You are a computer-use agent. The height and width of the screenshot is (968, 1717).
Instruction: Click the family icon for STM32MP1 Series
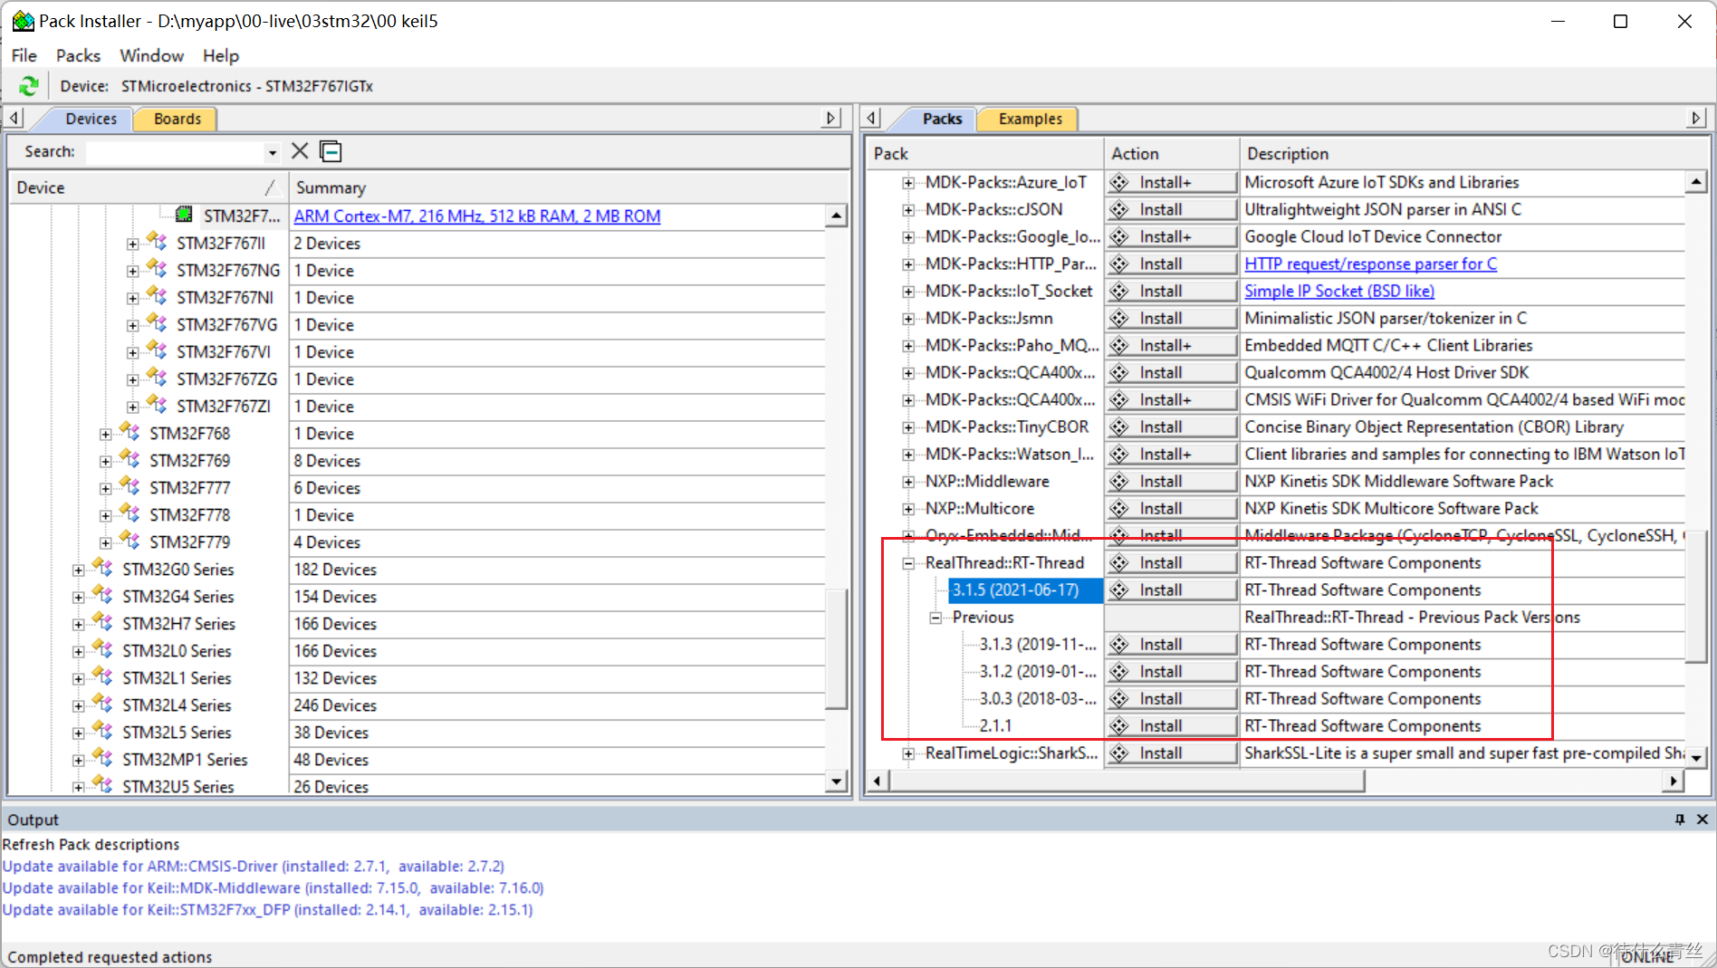pyautogui.click(x=103, y=758)
